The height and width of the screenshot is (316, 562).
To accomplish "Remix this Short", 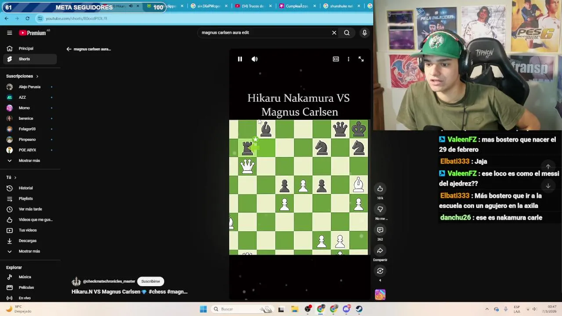I will click(380, 271).
